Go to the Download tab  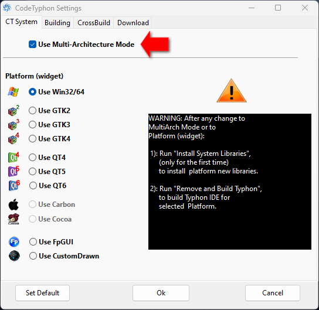[133, 23]
